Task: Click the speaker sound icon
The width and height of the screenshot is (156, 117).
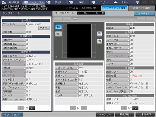Action: click(x=145, y=2)
